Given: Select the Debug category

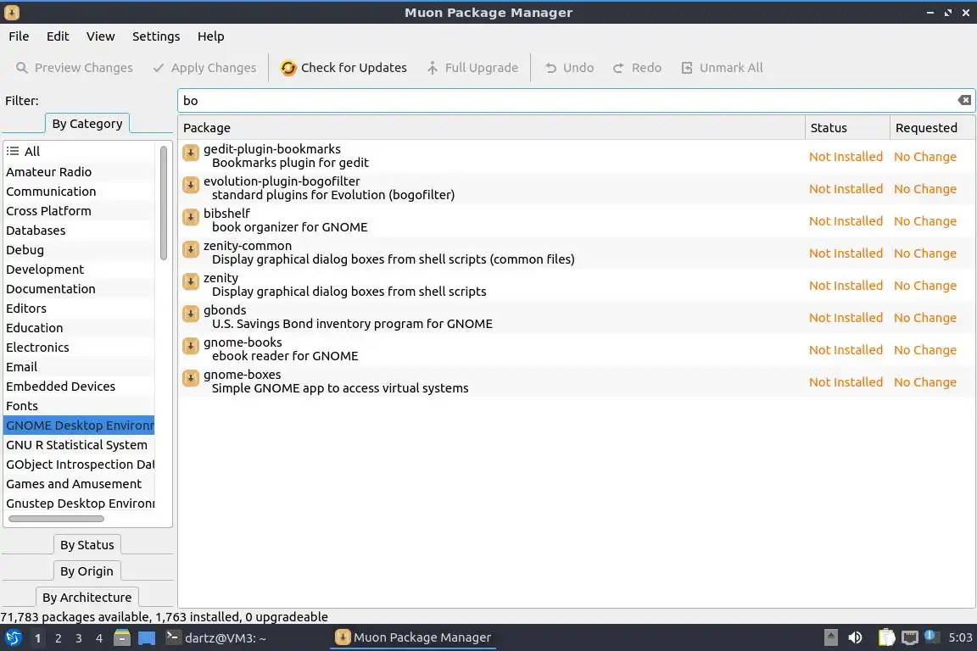Looking at the screenshot, I should [x=79, y=250].
